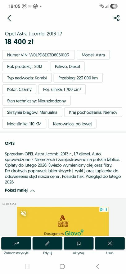Collapse description with Pokaż mniej
The height and width of the screenshot is (274, 126).
pos(20,191)
